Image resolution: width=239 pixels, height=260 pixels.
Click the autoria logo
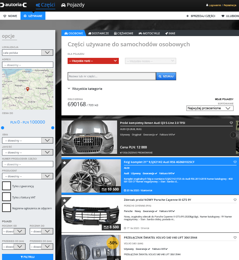[x=13, y=5]
